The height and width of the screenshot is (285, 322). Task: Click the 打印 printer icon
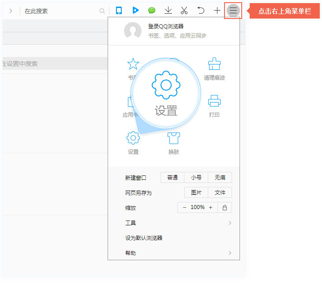tap(214, 106)
